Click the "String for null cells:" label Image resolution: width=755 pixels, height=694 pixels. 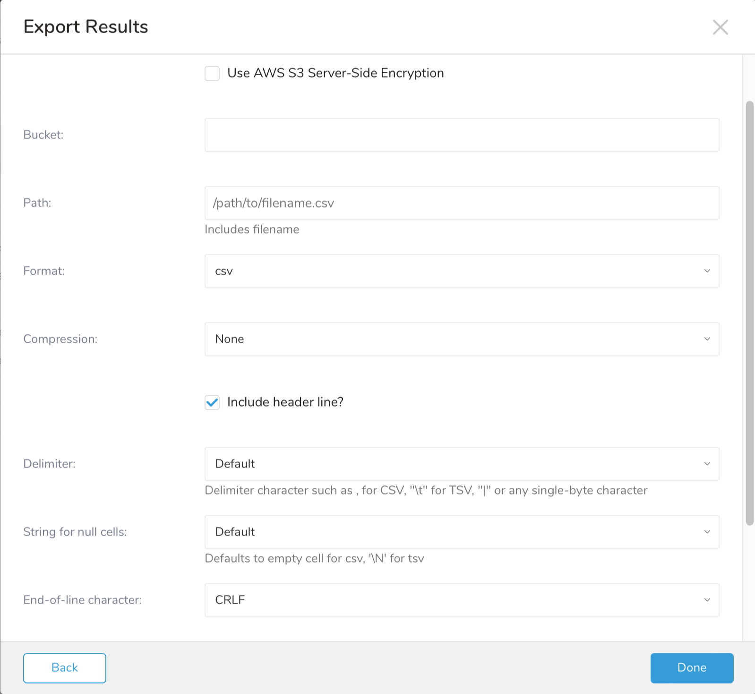75,532
